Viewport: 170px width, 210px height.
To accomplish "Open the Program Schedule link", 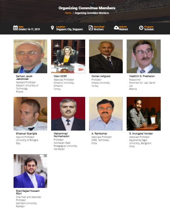I will pos(149,28).
